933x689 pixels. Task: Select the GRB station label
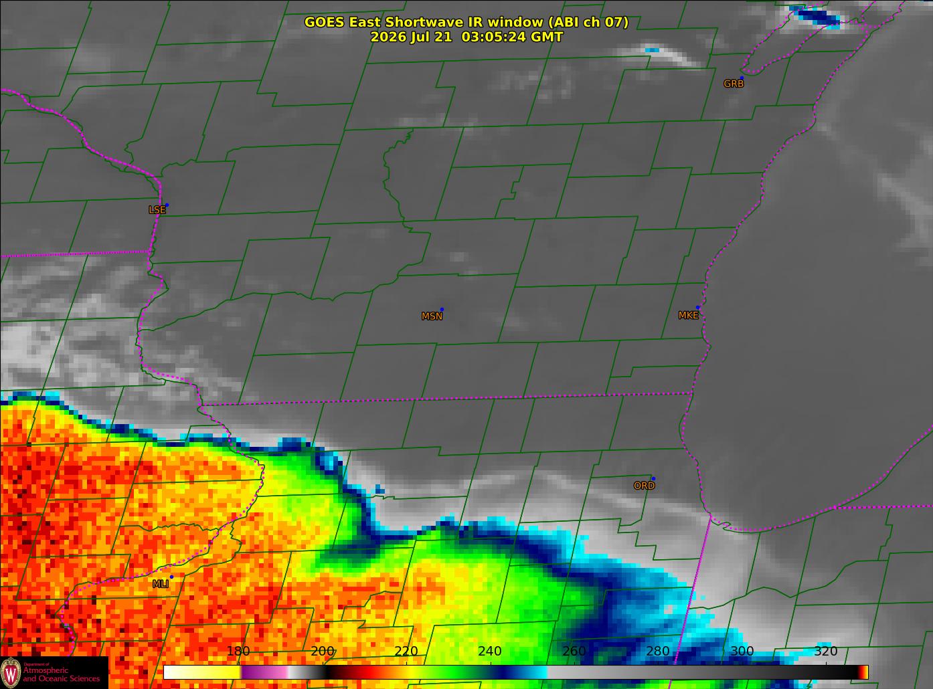(x=734, y=84)
